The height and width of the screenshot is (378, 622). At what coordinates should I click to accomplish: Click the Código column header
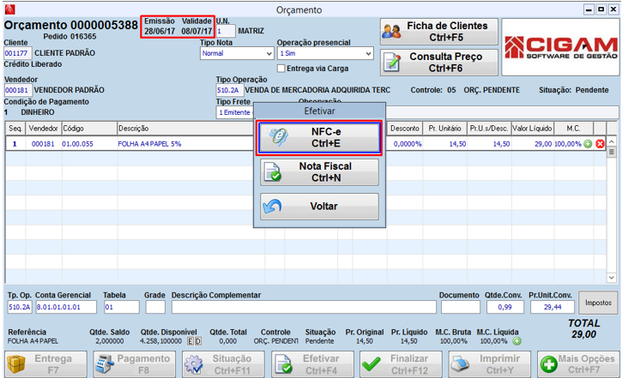(89, 129)
